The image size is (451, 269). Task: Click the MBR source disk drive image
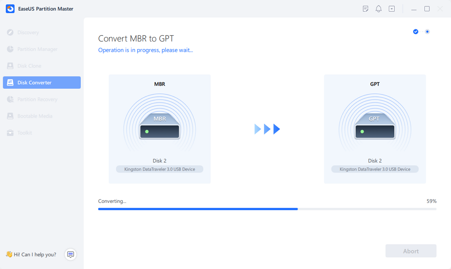tap(160, 126)
